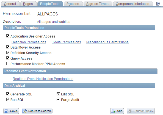Open Realtime Event Notification Permissions link

(43, 79)
